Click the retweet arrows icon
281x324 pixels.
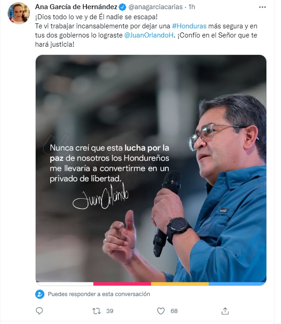(x=97, y=311)
